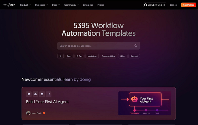Click the Sign in link

click(173, 5)
